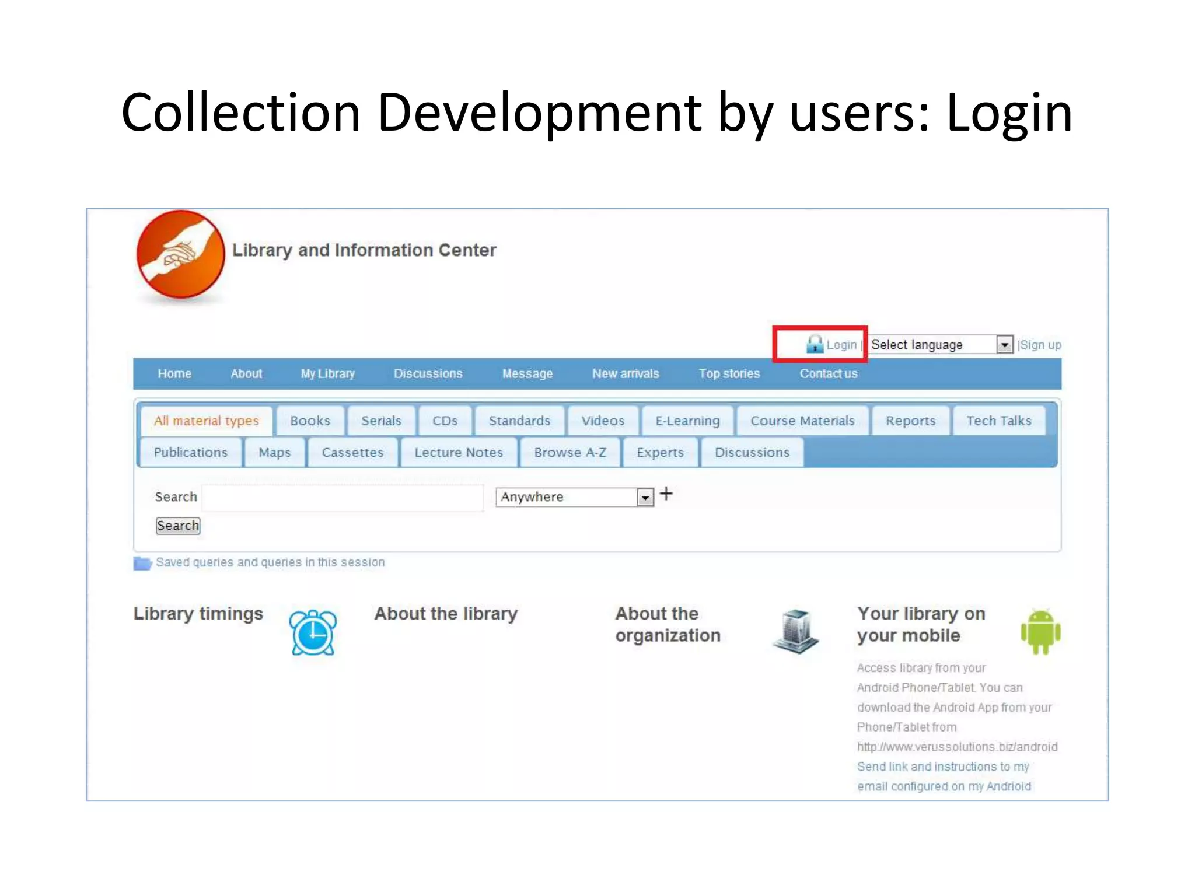Switch to the Reports tab

[x=910, y=421]
